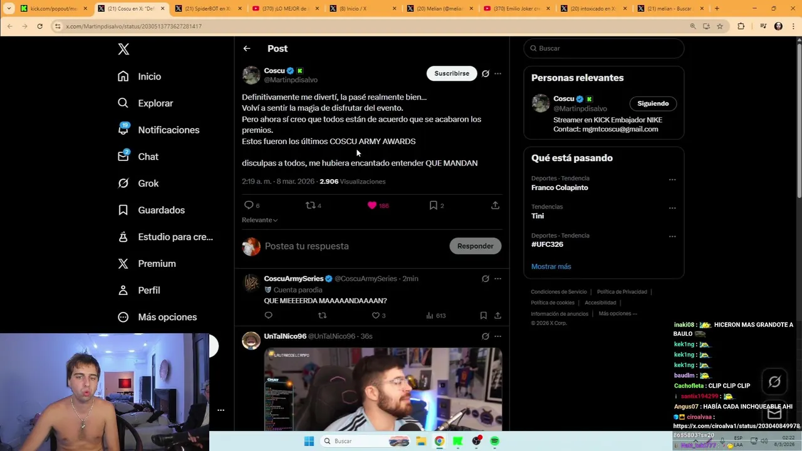Click repost icon on Coscu's post
Viewport: 802px width, 451px height.
pyautogui.click(x=310, y=205)
